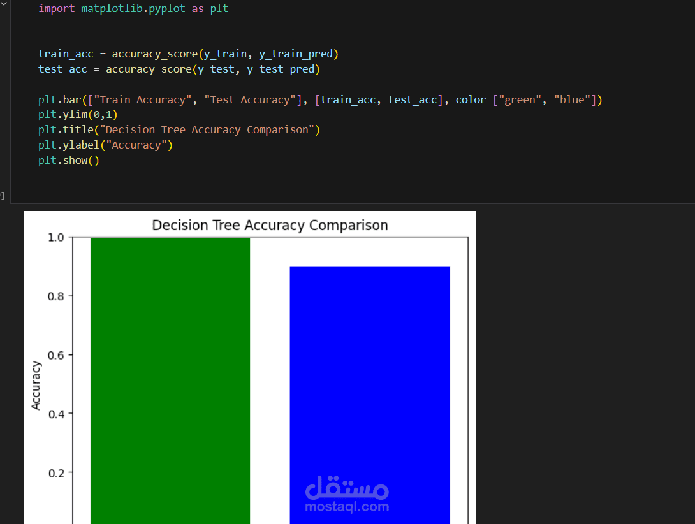695x524 pixels.
Task: Collapse the code cell using the chevron
Action: coord(4,4)
